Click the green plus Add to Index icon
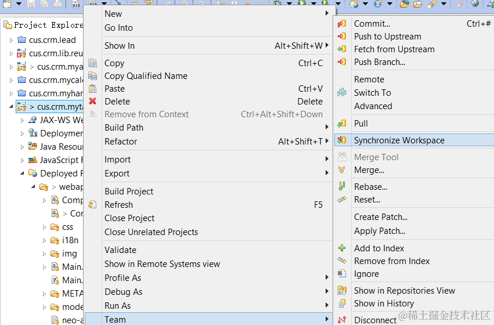The width and height of the screenshot is (494, 325). pos(342,248)
